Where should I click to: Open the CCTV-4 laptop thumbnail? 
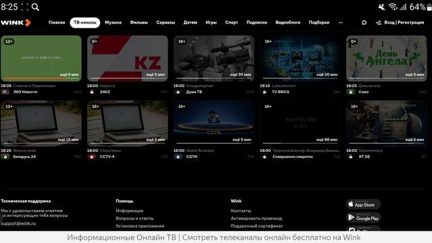tap(128, 124)
